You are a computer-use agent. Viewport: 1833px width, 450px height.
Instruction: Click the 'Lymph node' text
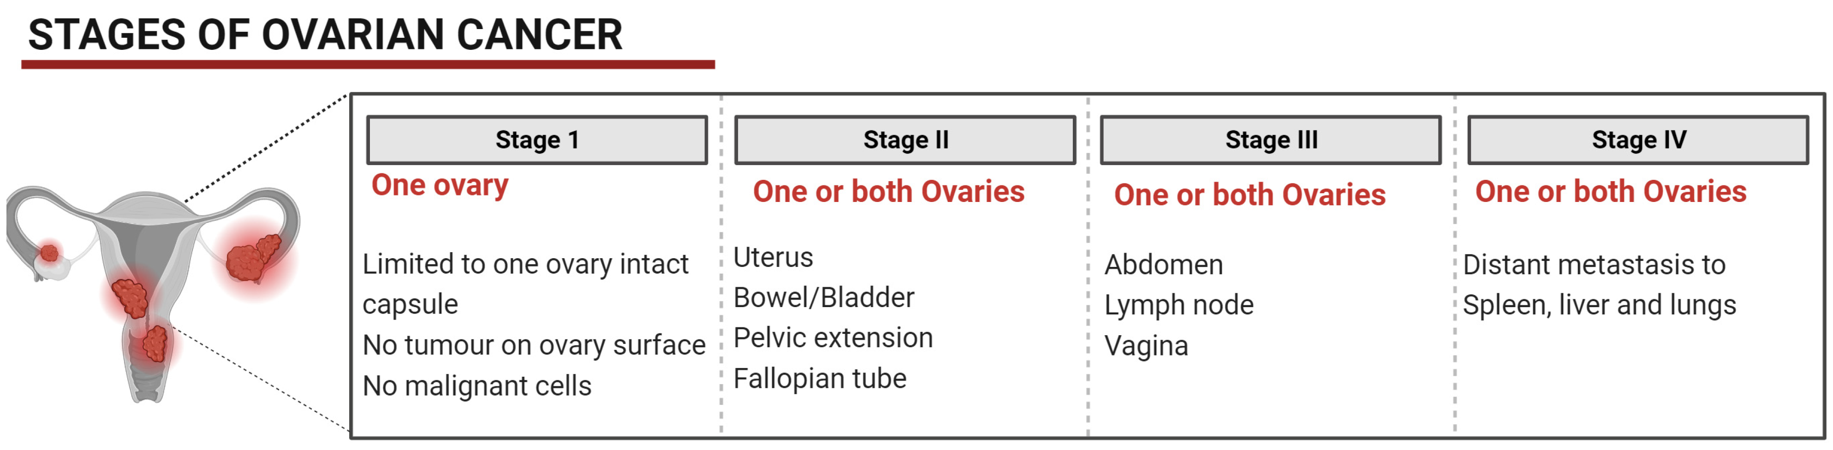pos(1178,305)
